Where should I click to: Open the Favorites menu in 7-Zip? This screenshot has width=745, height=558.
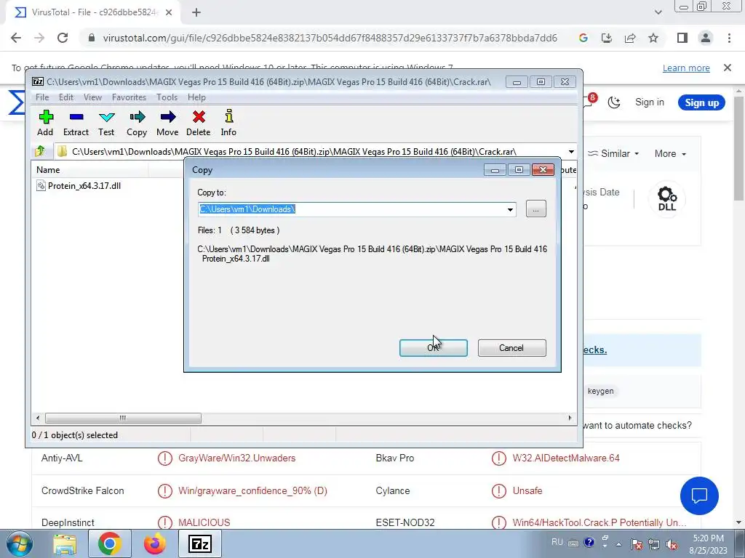pos(130,97)
